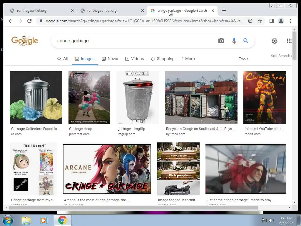This screenshot has width=301, height=226.
Task: Open the share page icon in address bar
Action: point(250,21)
